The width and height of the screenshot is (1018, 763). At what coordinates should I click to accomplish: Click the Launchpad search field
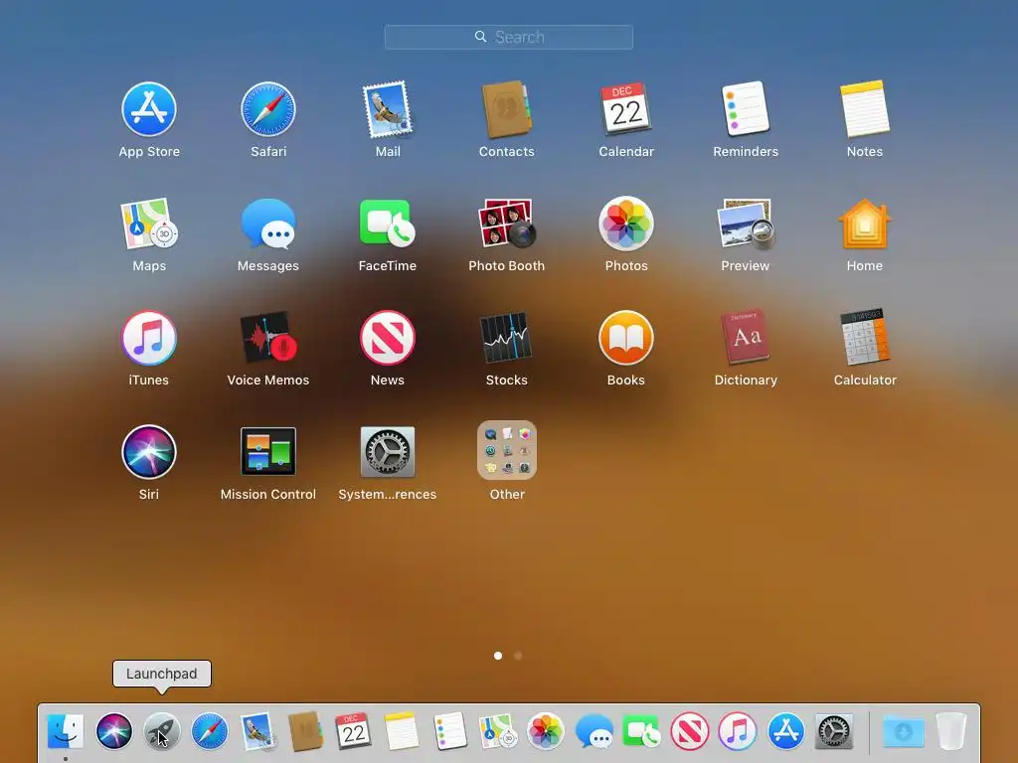(508, 37)
